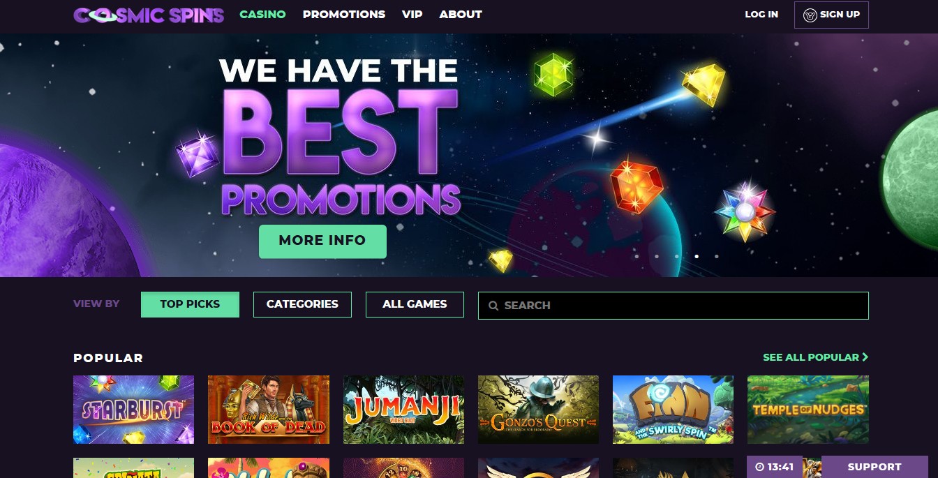Go to the Promotions menu item

pyautogui.click(x=344, y=14)
